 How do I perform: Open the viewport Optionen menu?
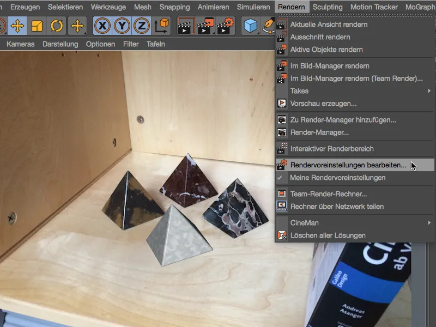[100, 44]
